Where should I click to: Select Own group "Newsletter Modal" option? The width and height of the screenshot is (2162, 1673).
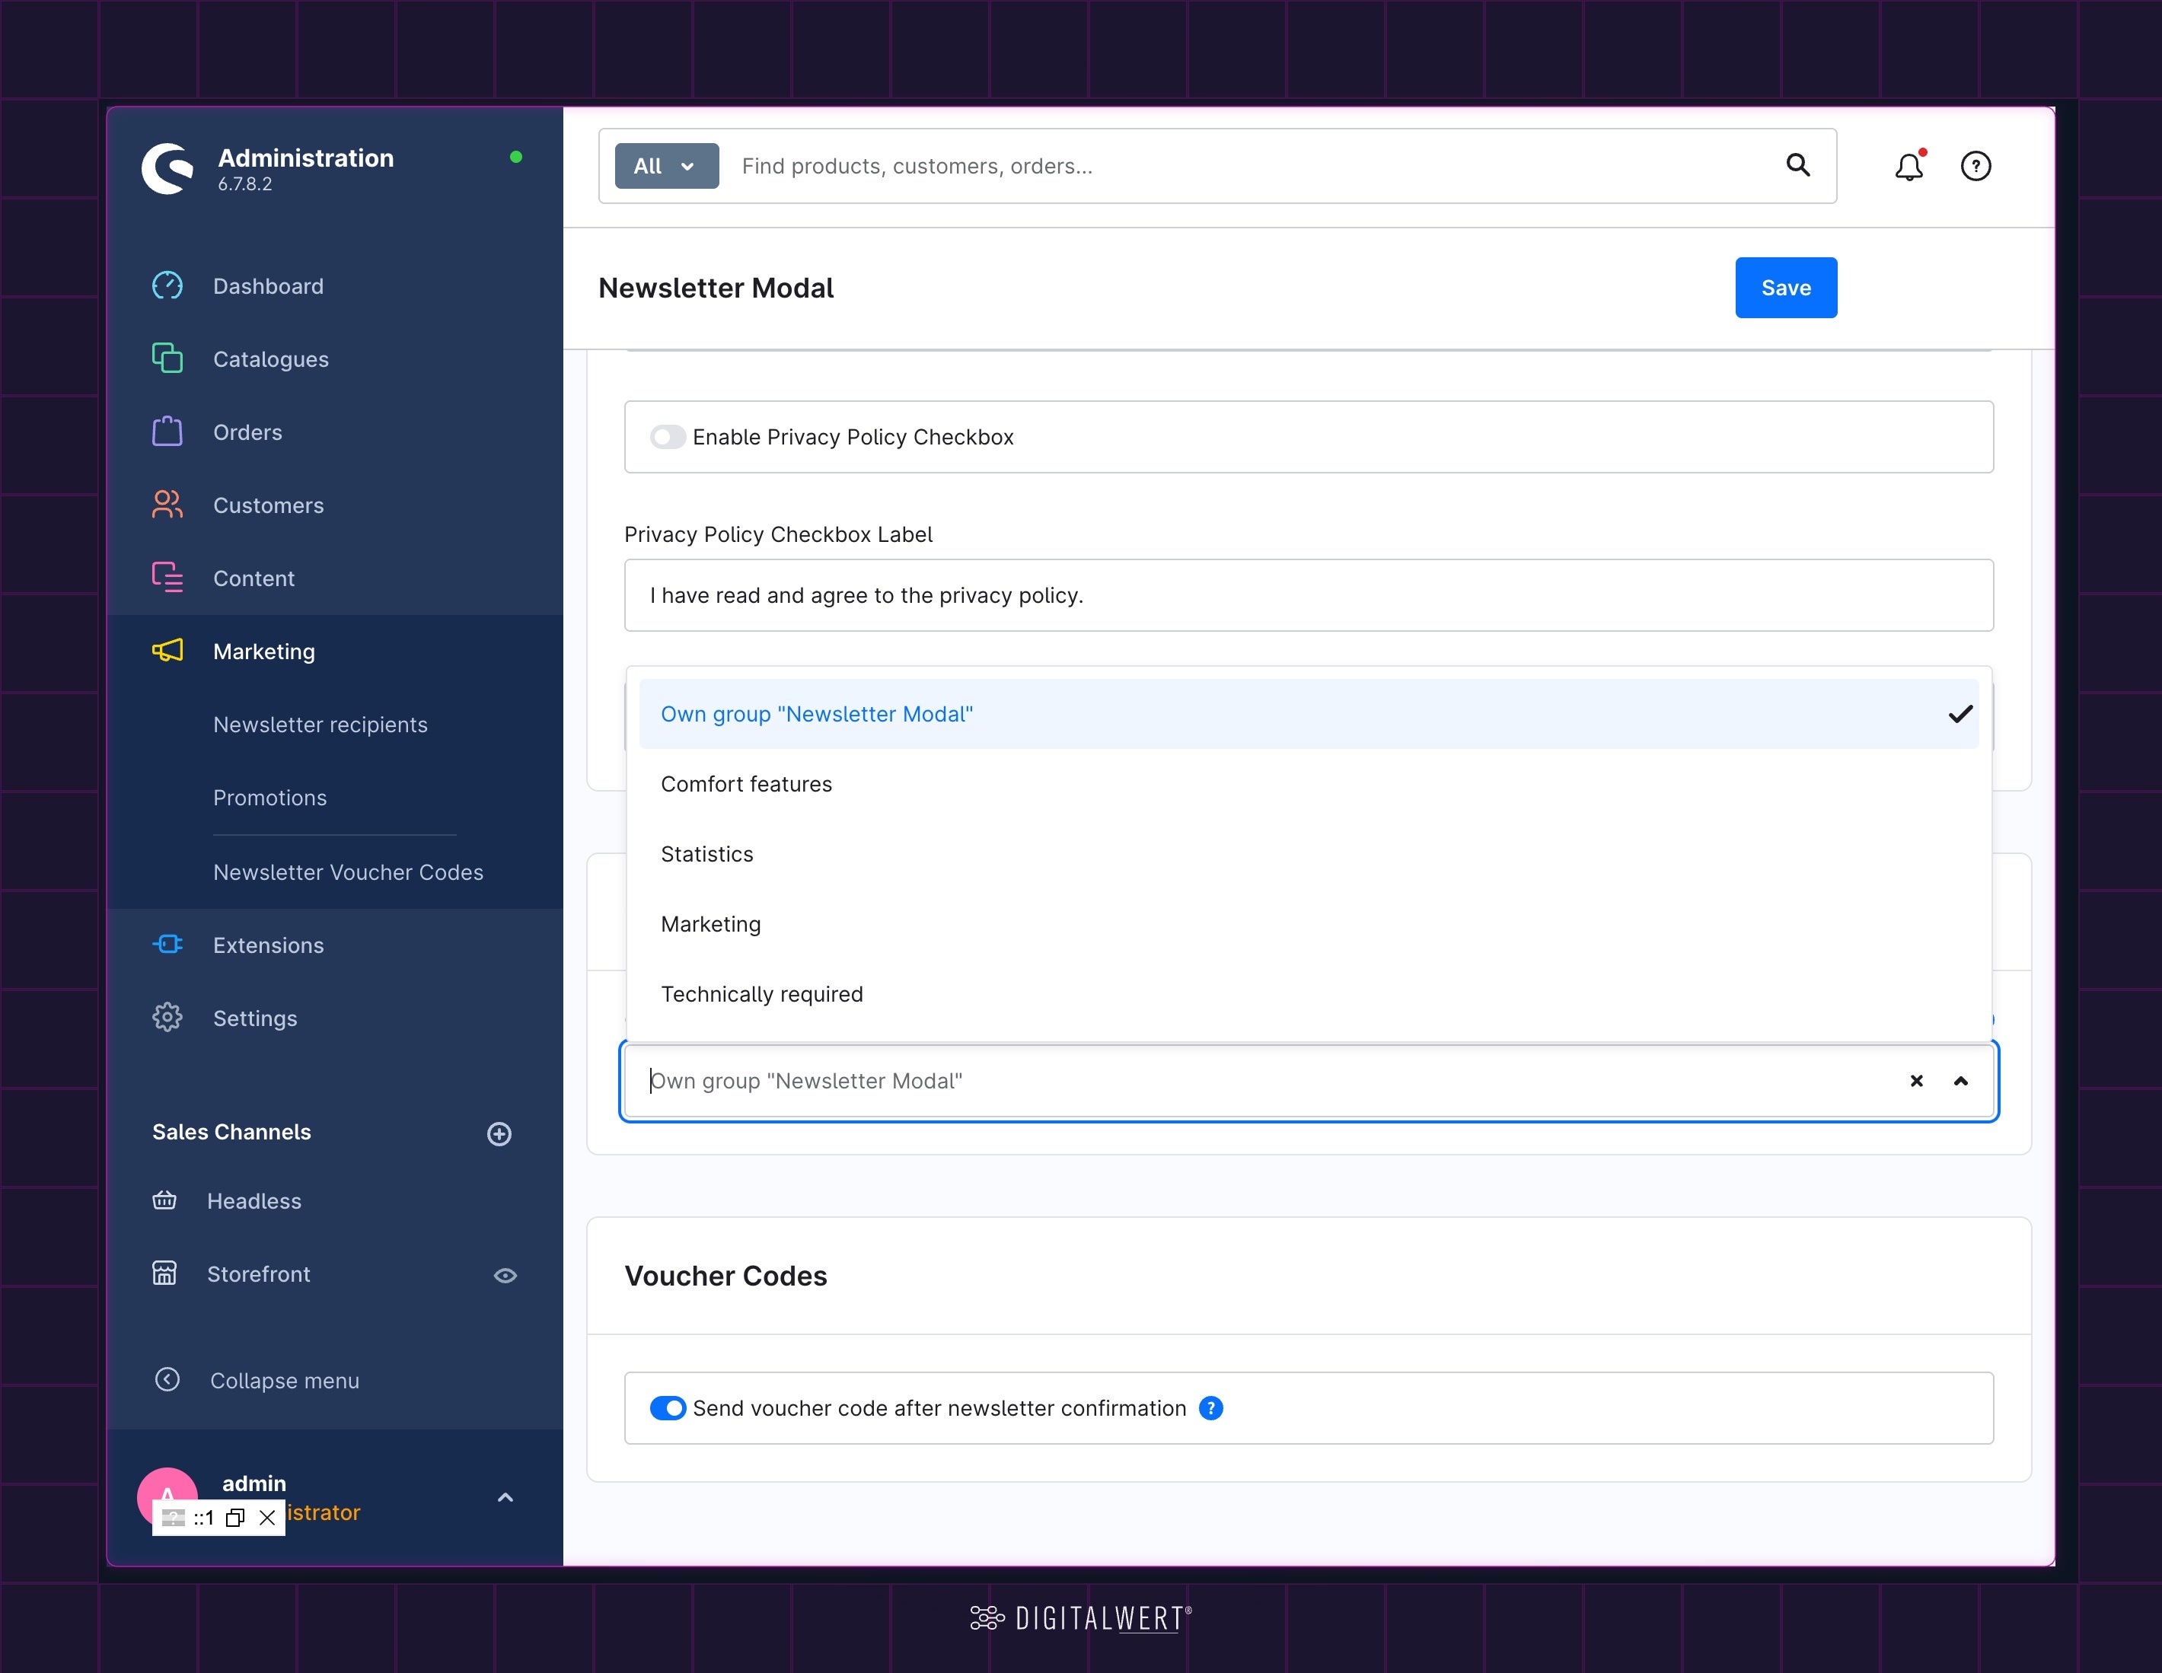click(1309, 714)
